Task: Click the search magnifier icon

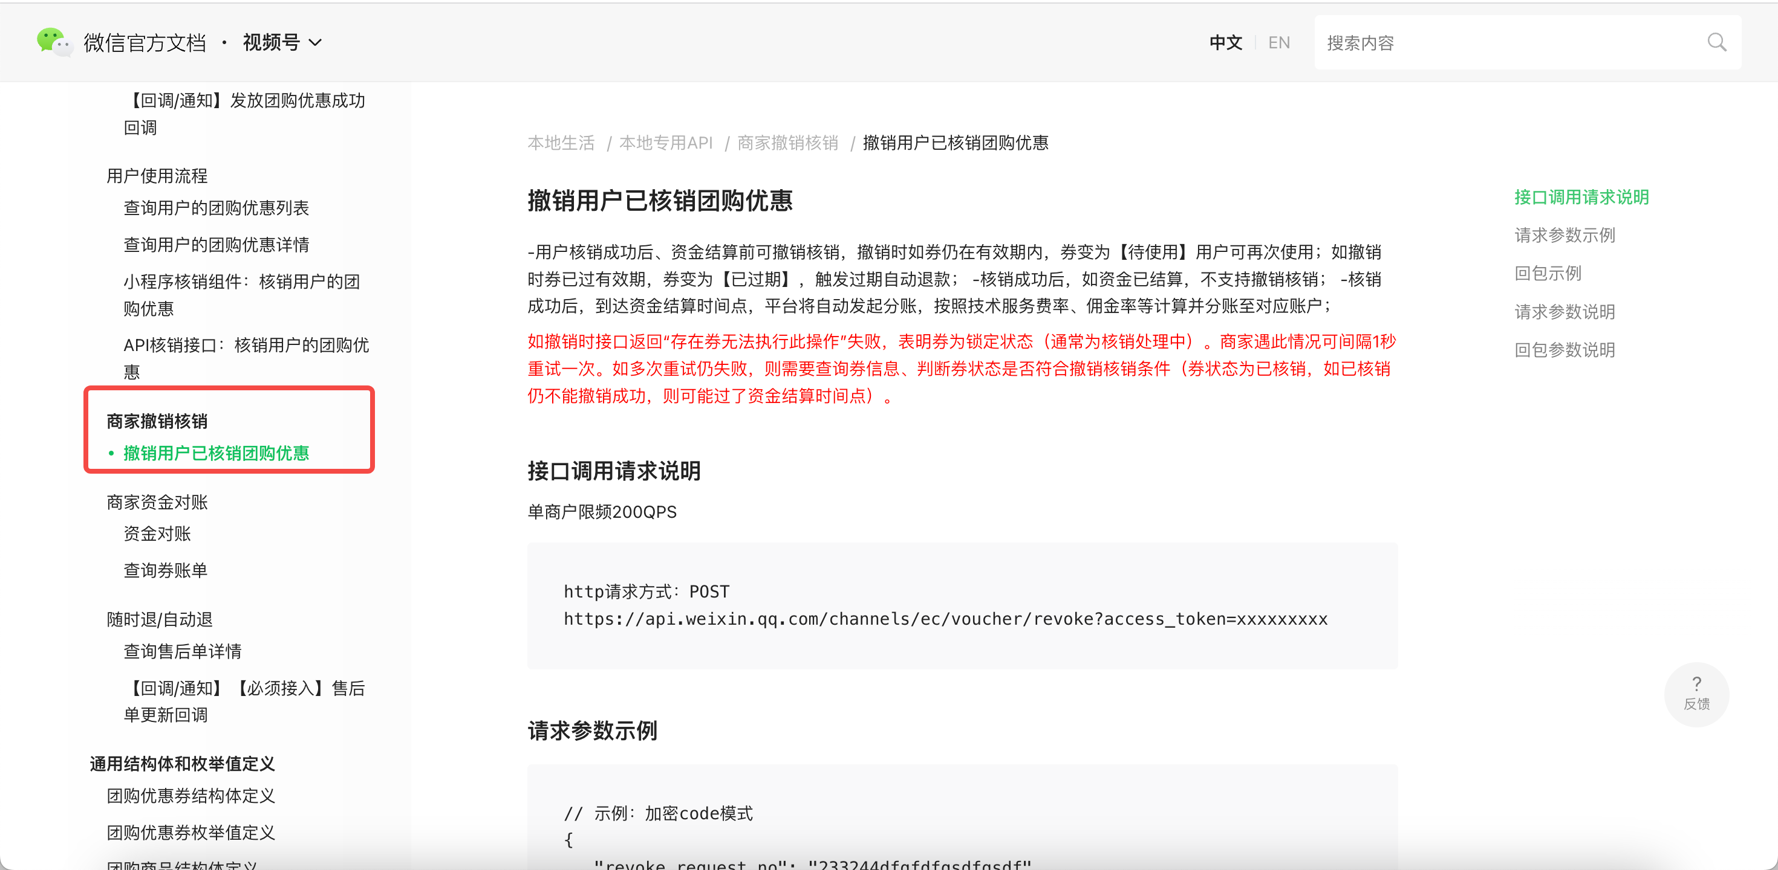Action: coord(1716,43)
